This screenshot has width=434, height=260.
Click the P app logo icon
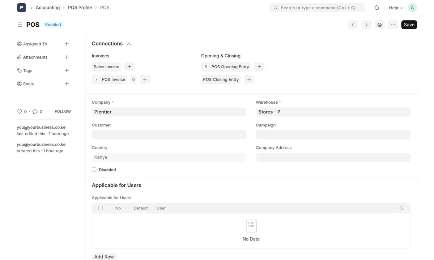click(x=21, y=8)
